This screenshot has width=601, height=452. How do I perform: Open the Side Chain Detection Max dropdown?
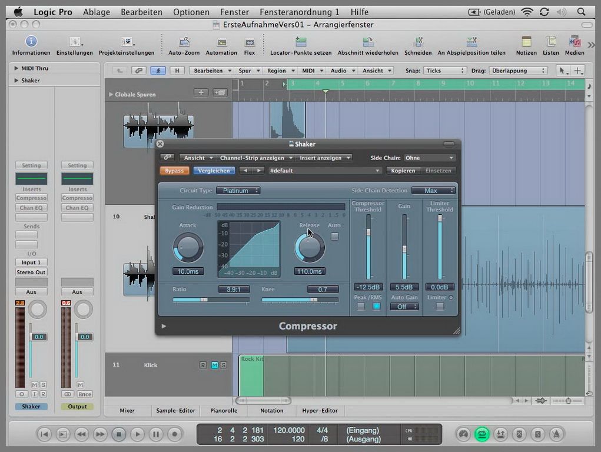[433, 191]
